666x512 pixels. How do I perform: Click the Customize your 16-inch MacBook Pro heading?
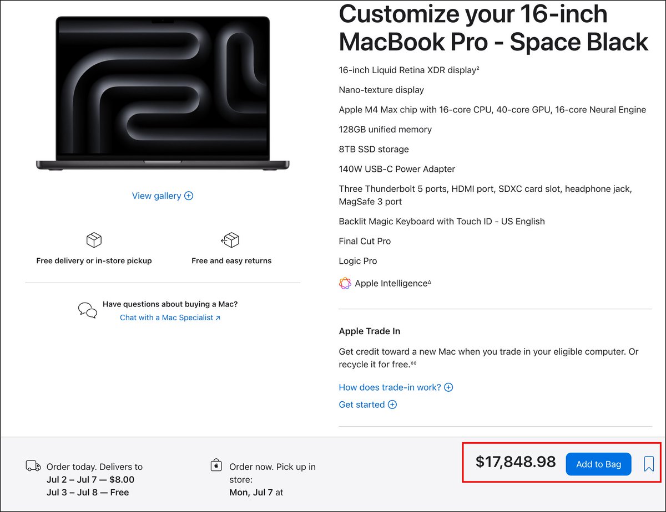coord(493,28)
